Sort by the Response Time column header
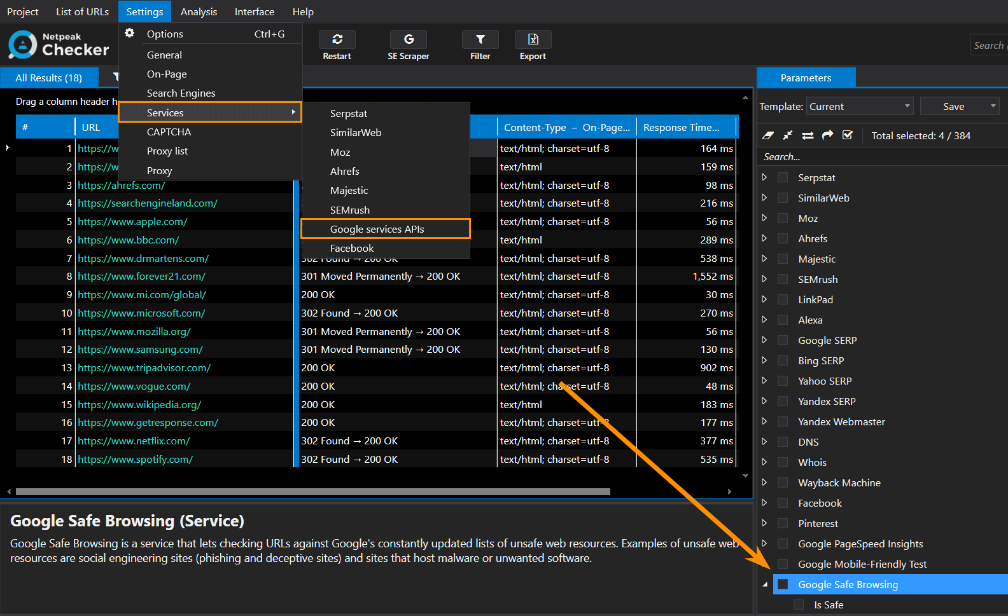This screenshot has width=1008, height=616. (x=687, y=127)
